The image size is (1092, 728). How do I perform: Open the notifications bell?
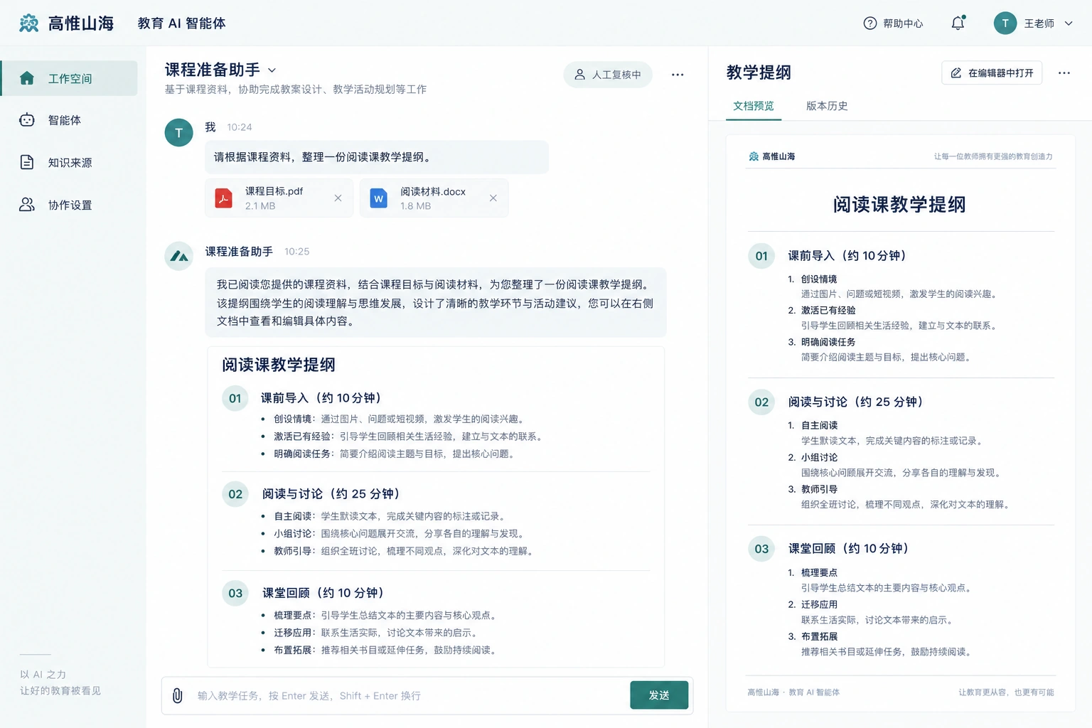tap(958, 23)
